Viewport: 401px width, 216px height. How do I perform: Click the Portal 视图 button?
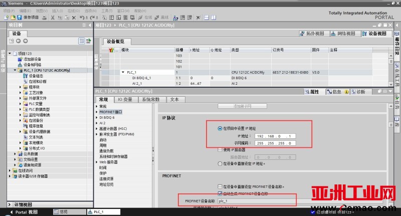[x=24, y=212]
